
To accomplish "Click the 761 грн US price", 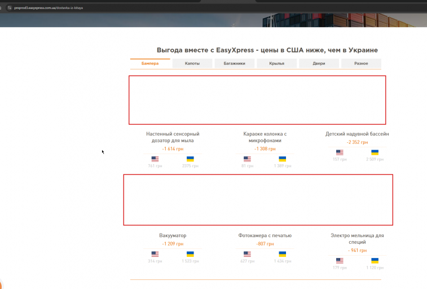I will (x=155, y=166).
